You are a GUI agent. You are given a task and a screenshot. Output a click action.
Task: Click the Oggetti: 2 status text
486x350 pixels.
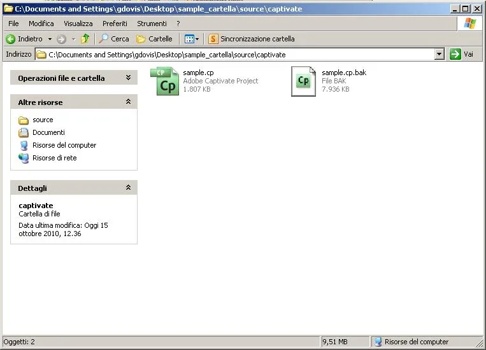click(19, 342)
